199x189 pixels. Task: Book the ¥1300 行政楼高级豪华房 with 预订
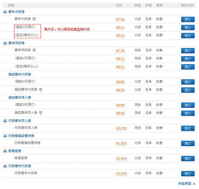coord(188,143)
